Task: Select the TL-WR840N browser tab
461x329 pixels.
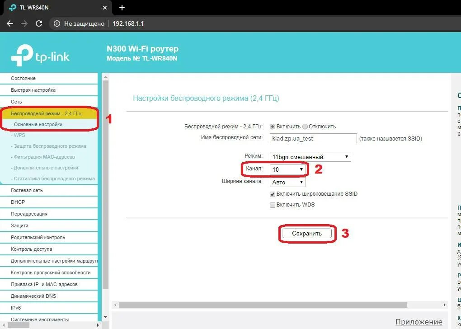Action: [x=57, y=8]
